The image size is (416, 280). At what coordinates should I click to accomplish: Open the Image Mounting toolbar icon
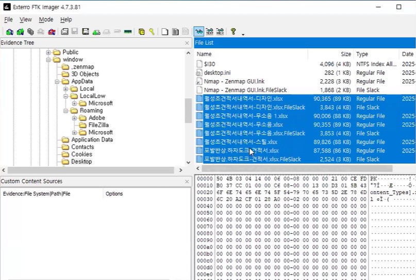[x=30, y=32]
